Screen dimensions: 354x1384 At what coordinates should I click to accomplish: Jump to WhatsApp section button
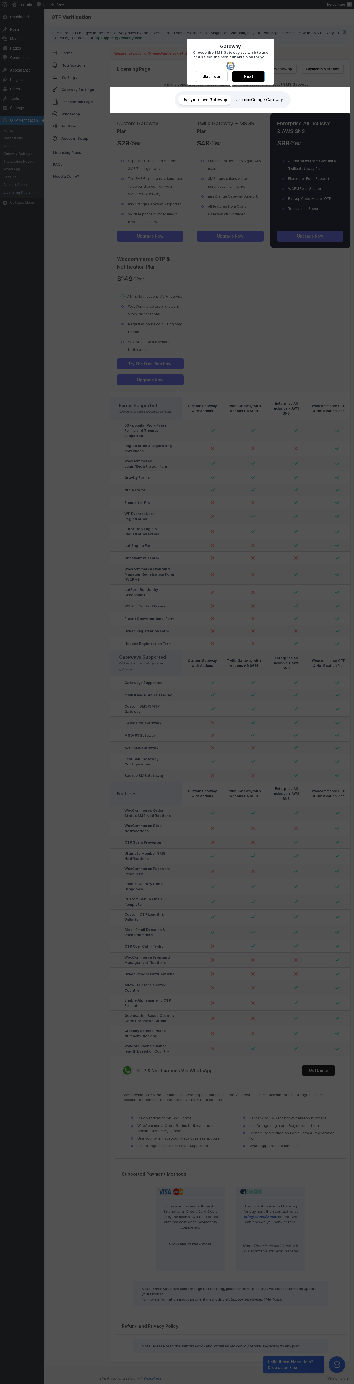[283, 69]
